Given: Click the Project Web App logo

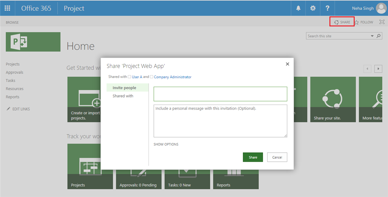Looking at the screenshot, I should (x=33, y=42).
